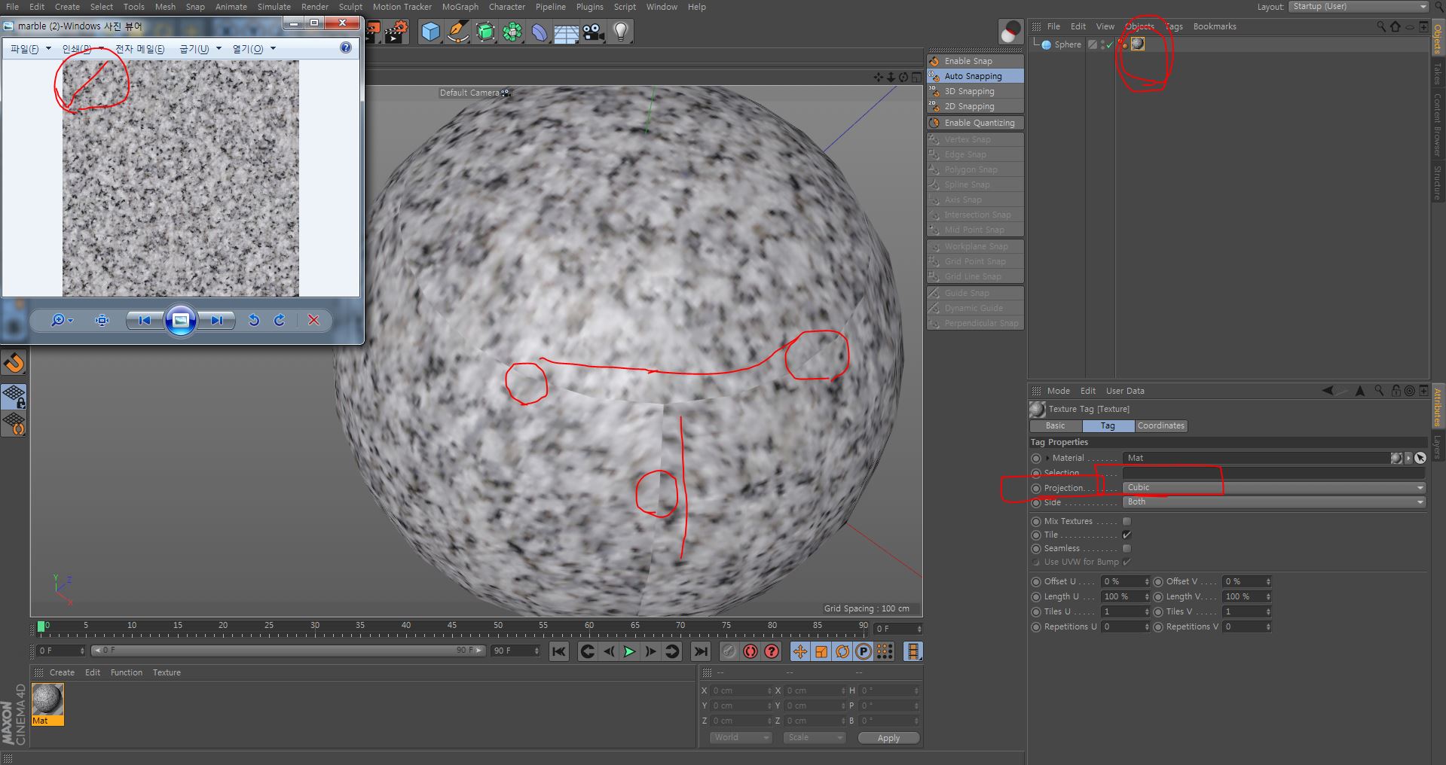
Task: Open Edit Render Settings clapperboard icon
Action: [x=396, y=32]
